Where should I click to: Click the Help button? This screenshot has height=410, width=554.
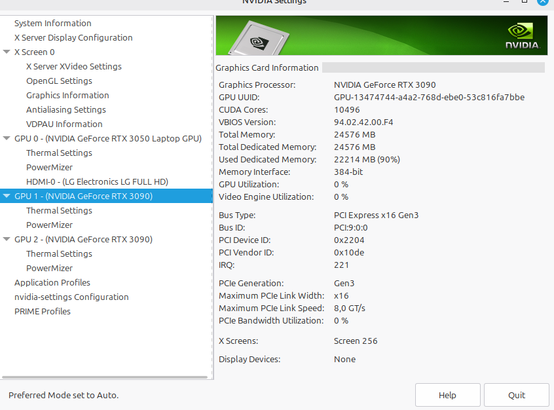click(447, 395)
